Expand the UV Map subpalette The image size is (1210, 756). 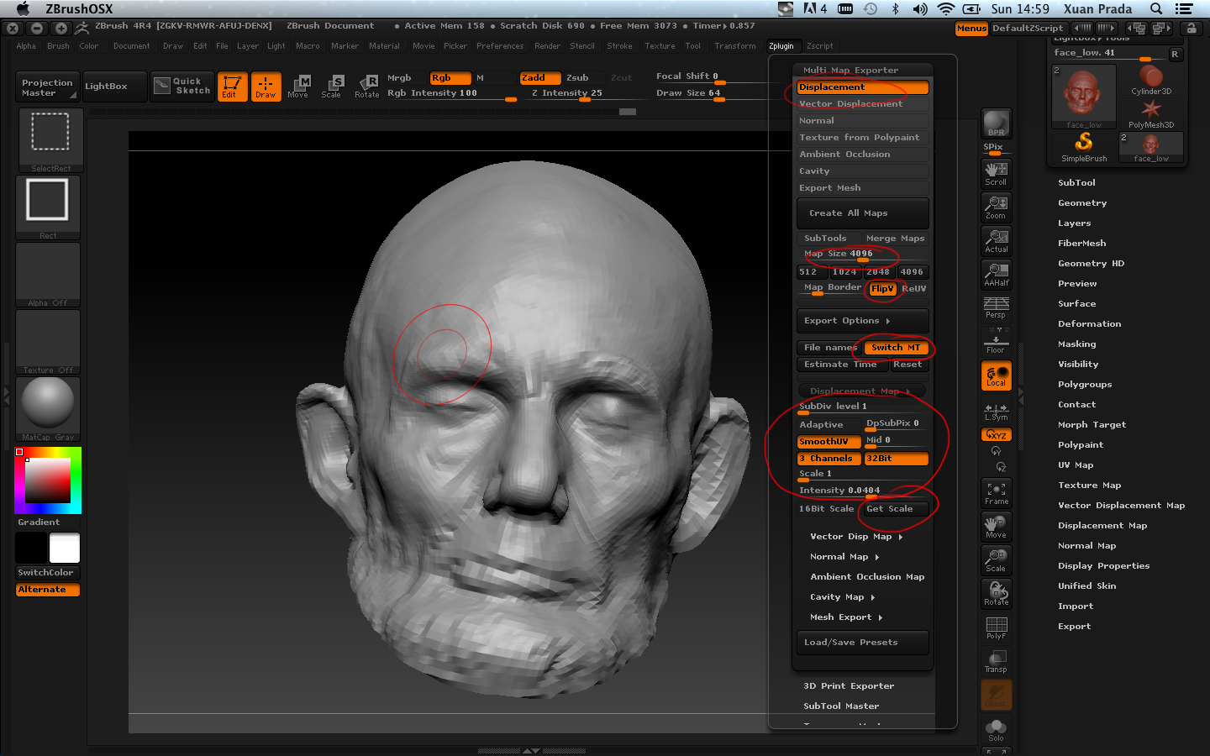(1076, 465)
